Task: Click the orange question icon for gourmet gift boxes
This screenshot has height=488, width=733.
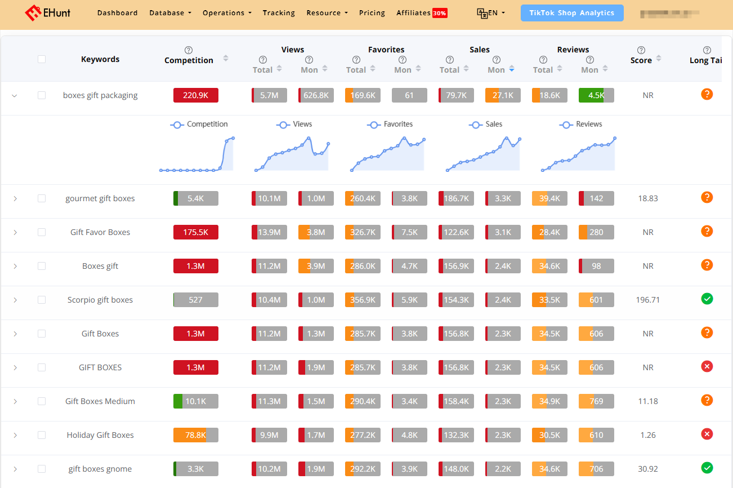Action: click(707, 197)
